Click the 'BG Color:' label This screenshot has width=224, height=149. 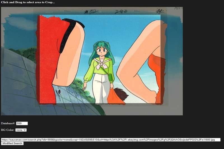point(8,130)
